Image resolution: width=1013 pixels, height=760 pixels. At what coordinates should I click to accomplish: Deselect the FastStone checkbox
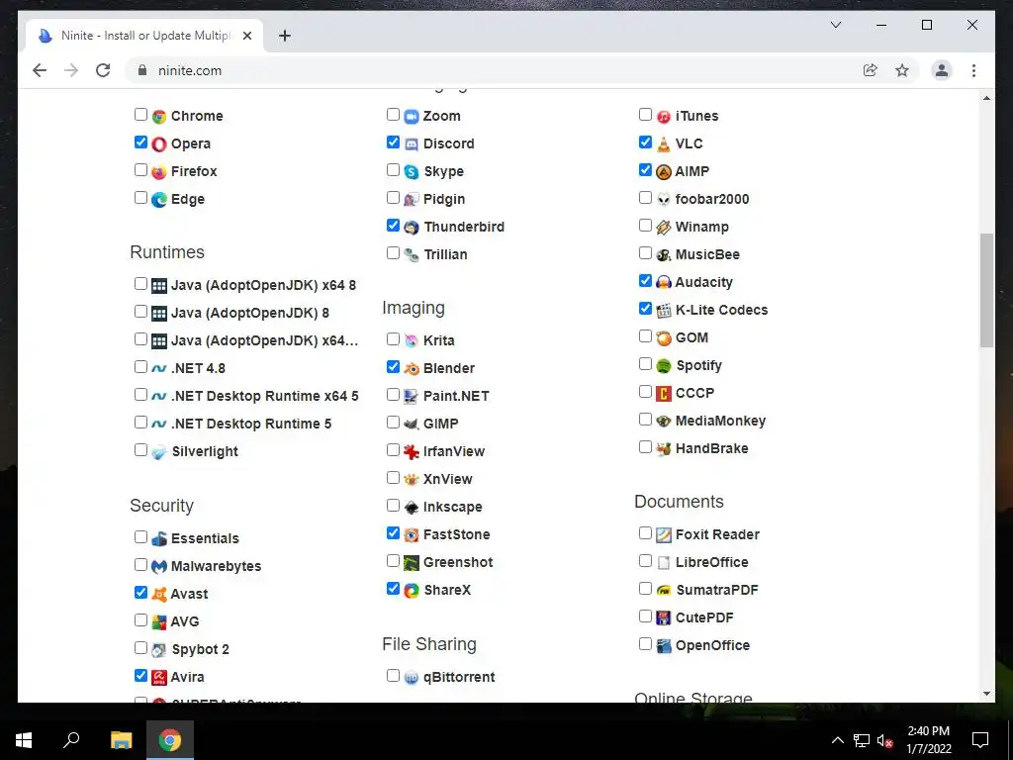coord(393,532)
